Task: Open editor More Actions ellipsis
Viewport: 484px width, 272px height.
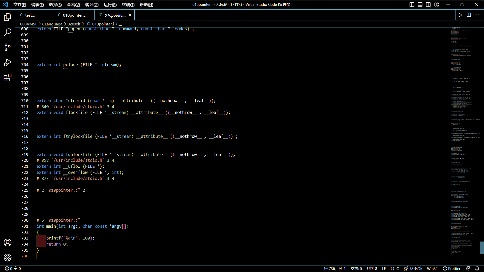Action: click(x=477, y=15)
